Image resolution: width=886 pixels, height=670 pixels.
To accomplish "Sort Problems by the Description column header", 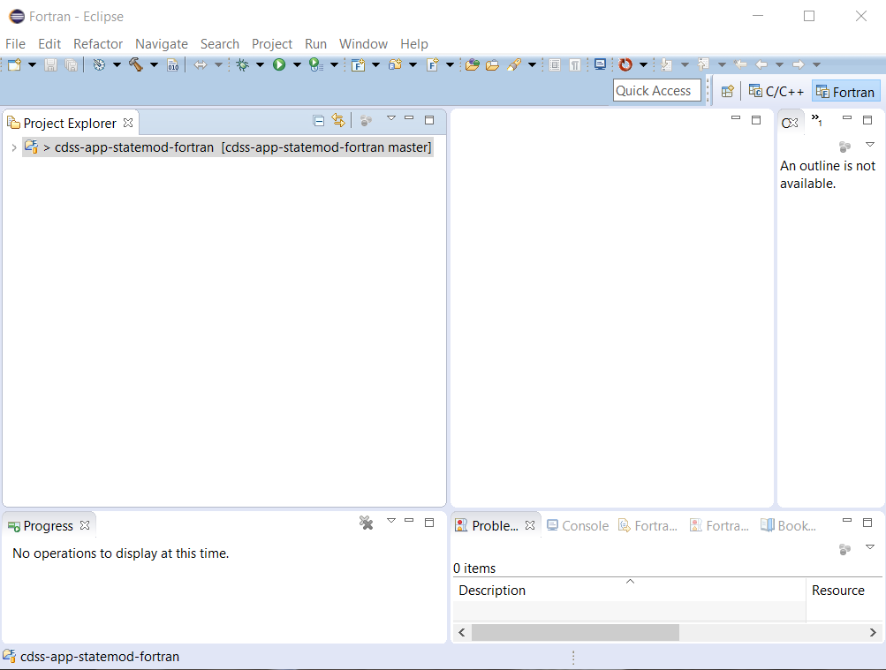I will [x=630, y=591].
